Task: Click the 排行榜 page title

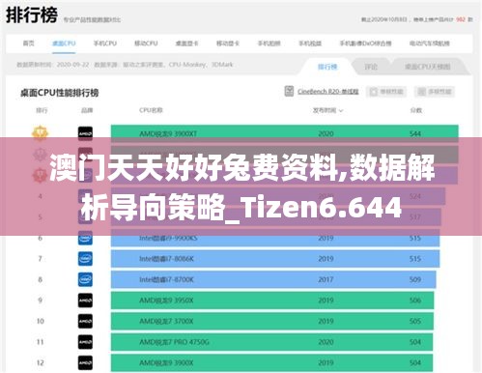Action: 32,14
